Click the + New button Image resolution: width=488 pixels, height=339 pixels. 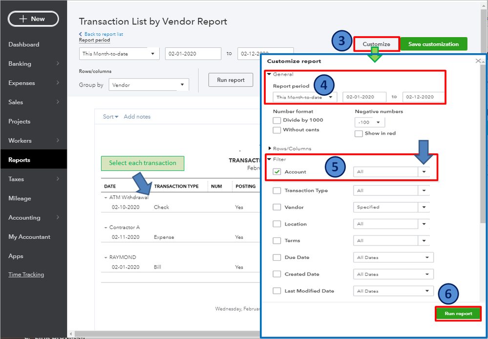[33, 19]
